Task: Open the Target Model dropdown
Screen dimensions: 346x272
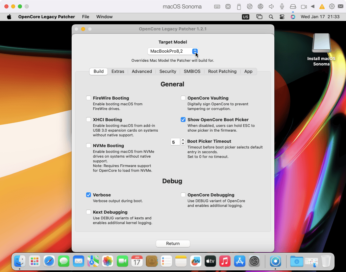Action: pos(173,51)
